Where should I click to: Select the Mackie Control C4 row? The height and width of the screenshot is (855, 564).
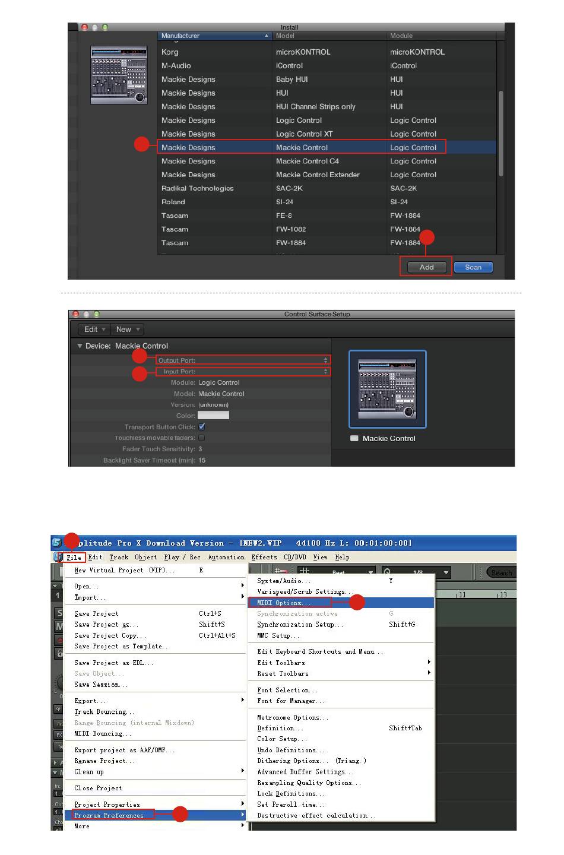[327, 161]
